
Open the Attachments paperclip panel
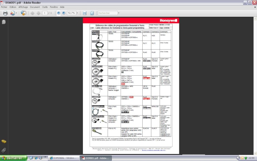4,150
